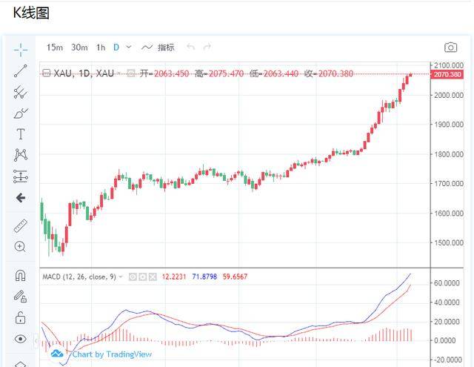474x367 pixels.
Task: Choose the pitchfork drawing tool
Action: pos(21,92)
